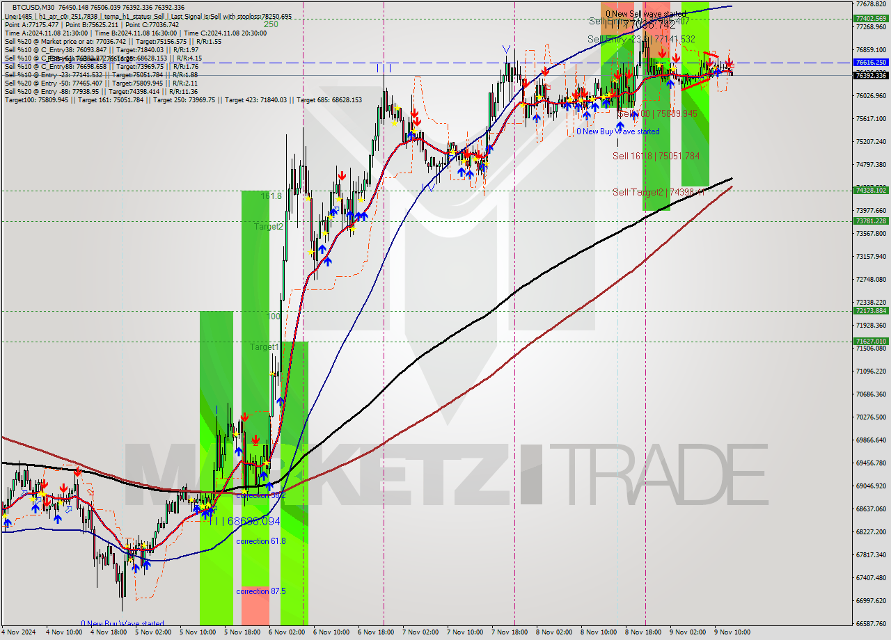Click 'Sell 161.8 | 75051.784' label
The width and height of the screenshot is (891, 640).
656,156
